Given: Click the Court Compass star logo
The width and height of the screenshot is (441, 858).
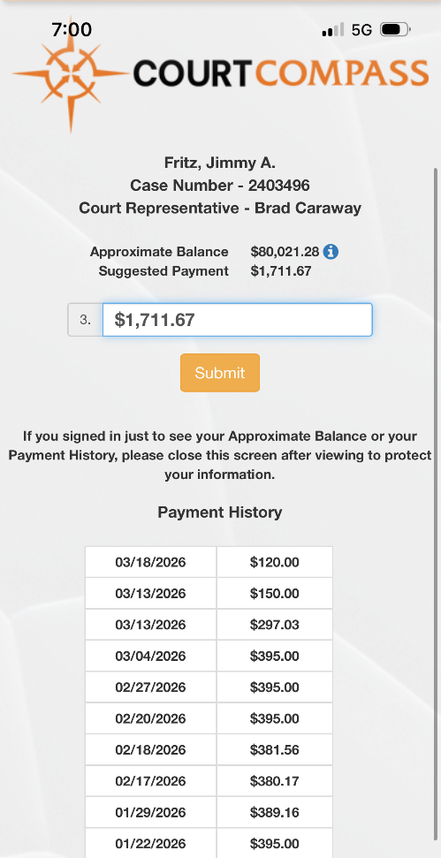Looking at the screenshot, I should point(71,74).
